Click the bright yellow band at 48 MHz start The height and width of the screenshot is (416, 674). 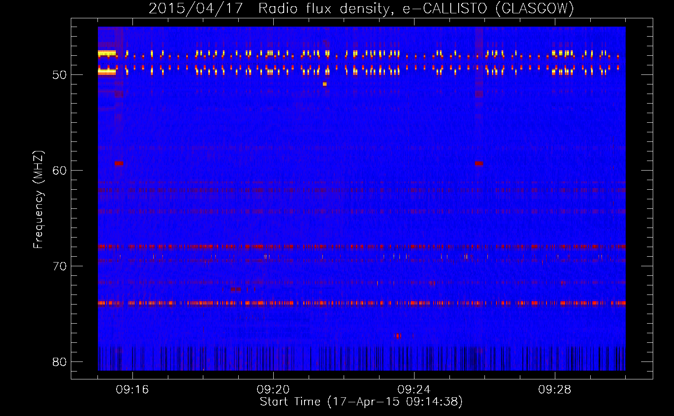point(107,53)
